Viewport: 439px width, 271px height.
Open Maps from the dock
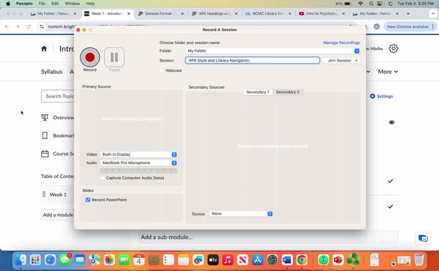click(95, 260)
